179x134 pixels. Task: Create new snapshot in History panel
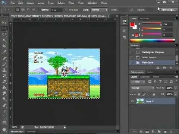(164, 68)
